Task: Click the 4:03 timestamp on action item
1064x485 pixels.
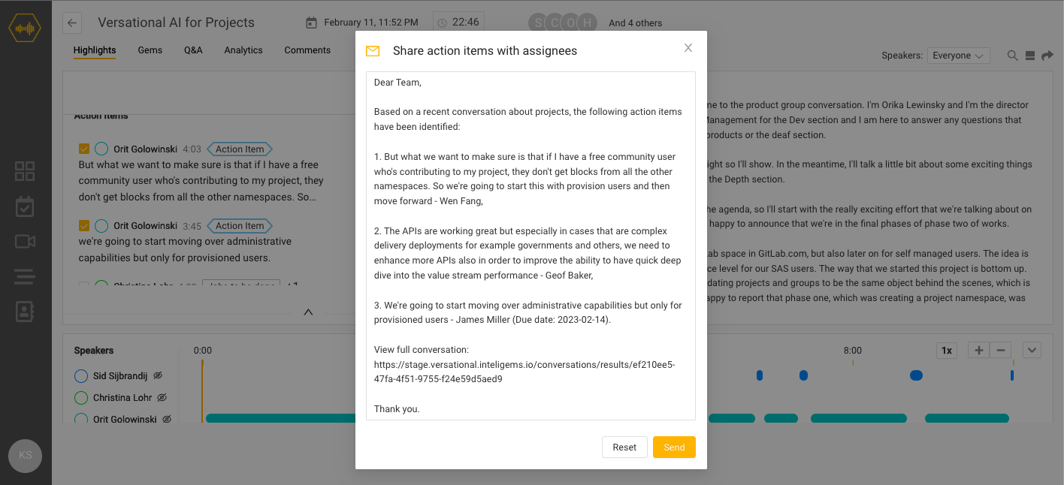Action: 192,149
